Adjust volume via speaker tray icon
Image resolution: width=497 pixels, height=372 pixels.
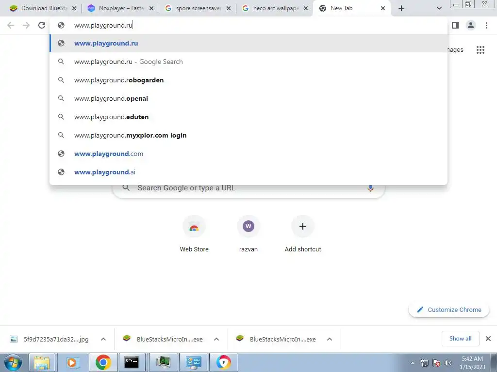(448, 363)
